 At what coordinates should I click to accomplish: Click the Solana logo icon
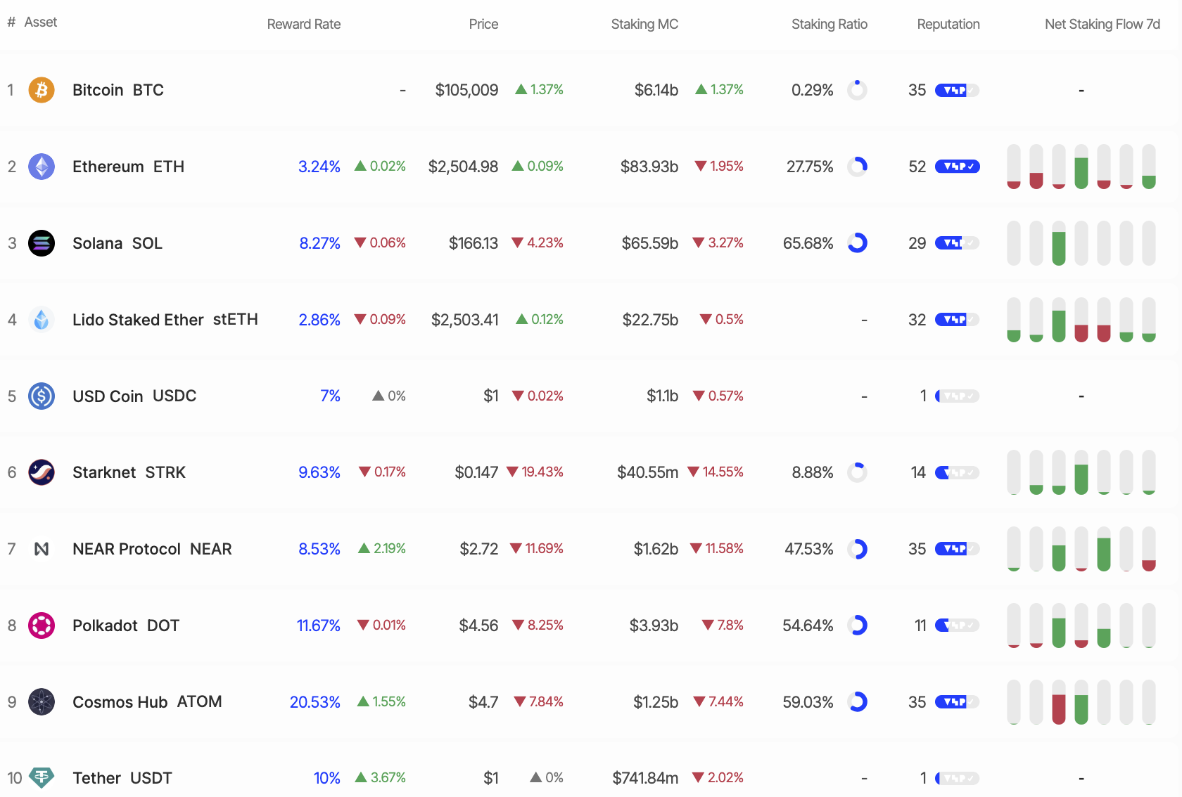coord(42,243)
